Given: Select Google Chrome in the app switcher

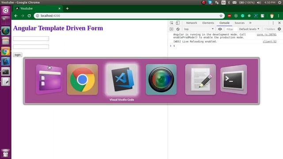Looking at the screenshot, I should pyautogui.click(x=83, y=79).
